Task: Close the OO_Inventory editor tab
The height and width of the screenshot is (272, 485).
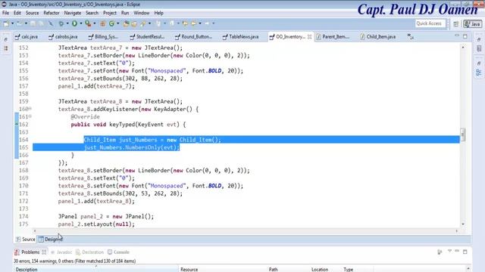Action: point(309,37)
